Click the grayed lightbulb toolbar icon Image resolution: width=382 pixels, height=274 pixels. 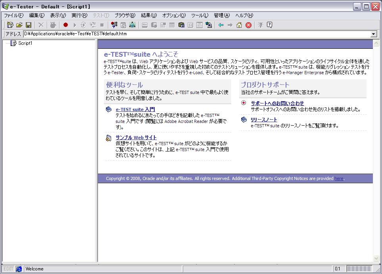(261, 25)
